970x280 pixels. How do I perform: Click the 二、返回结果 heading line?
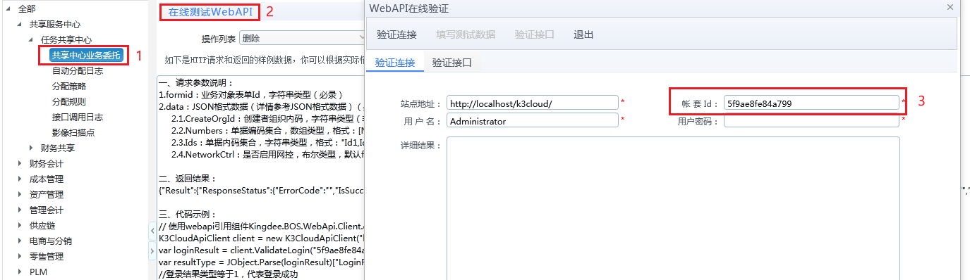pyautogui.click(x=188, y=179)
